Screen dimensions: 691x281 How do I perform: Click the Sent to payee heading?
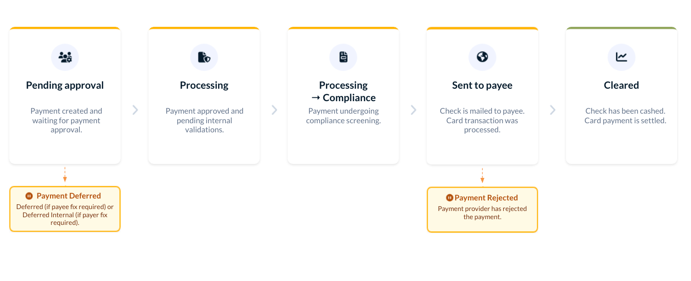[x=482, y=85]
